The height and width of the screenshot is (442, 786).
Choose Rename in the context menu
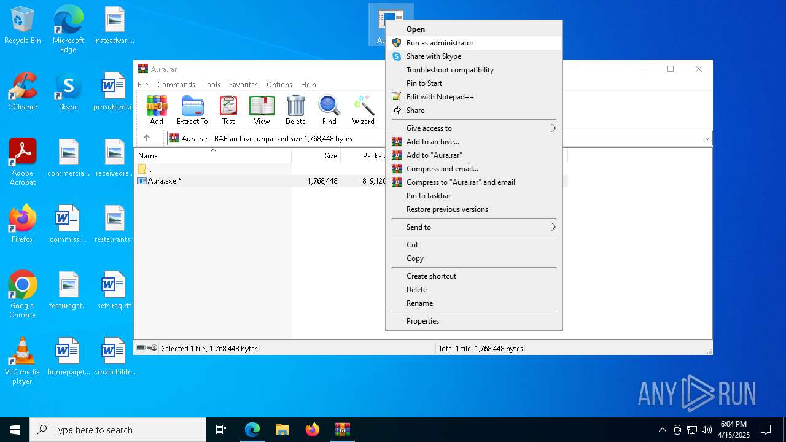pyautogui.click(x=473, y=303)
